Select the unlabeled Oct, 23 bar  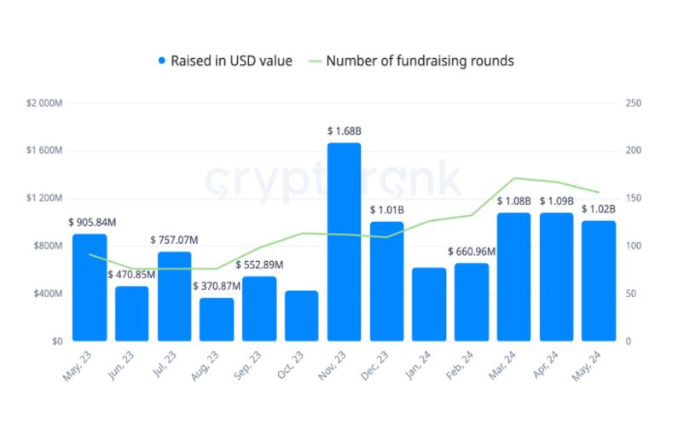pyautogui.click(x=301, y=316)
